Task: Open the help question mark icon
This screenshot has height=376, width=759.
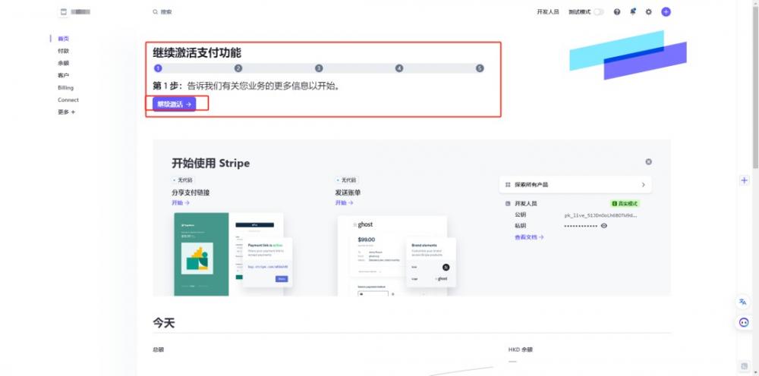Action: pyautogui.click(x=616, y=12)
